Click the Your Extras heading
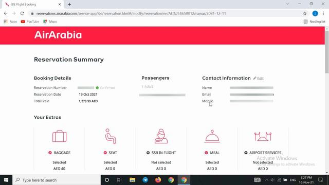The width and height of the screenshot is (329, 185). pos(48,117)
